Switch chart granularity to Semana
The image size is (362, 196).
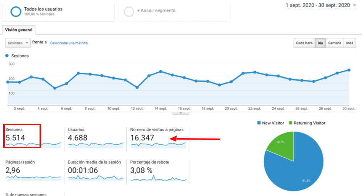click(x=334, y=43)
